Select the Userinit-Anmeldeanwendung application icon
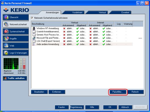Image resolution: width=150 pixels, height=112 pixels. 34,32
